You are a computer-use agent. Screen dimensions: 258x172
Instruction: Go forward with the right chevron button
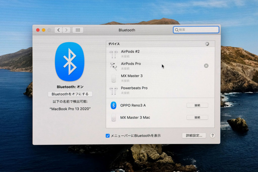[x=66, y=30]
